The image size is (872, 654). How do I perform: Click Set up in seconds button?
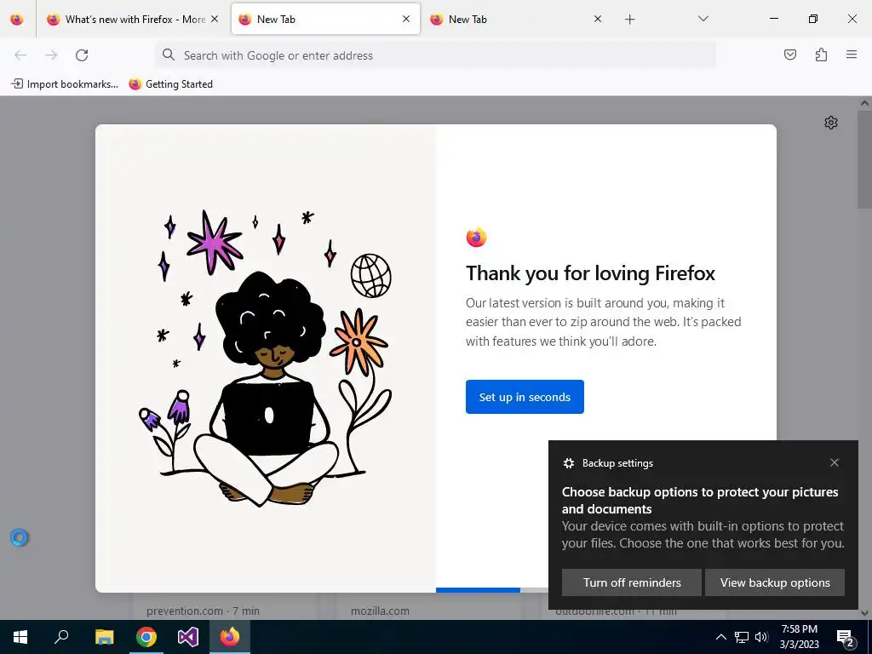click(525, 397)
